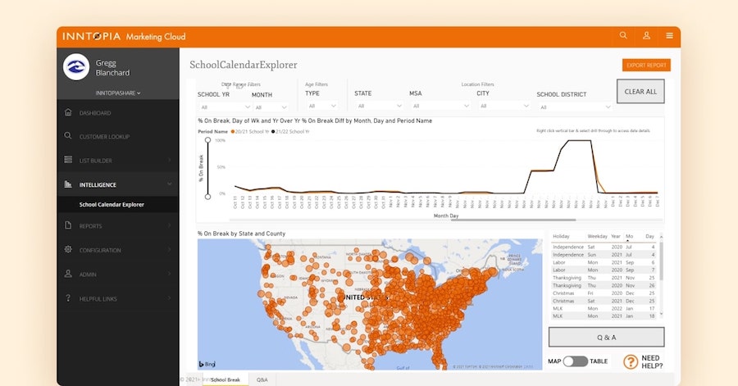Click the Export Report button
The height and width of the screenshot is (386, 738).
tap(646, 66)
